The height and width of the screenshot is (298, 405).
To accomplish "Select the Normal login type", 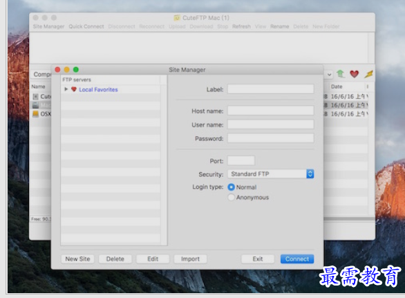I will coord(231,187).
